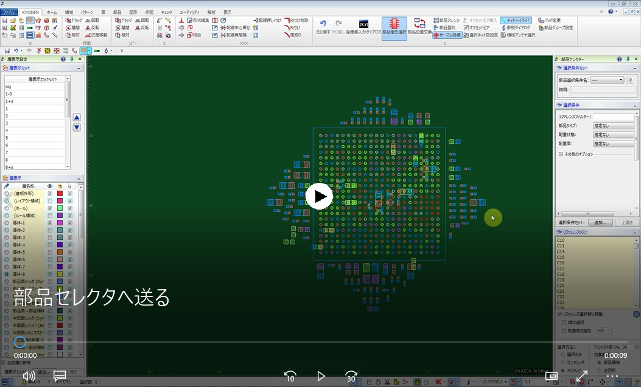The height and width of the screenshot is (387, 641).
Task: Click the 配線押し付け tool
Action: [267, 21]
